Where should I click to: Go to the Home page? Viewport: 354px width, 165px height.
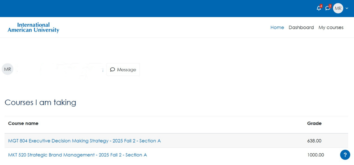point(277,28)
